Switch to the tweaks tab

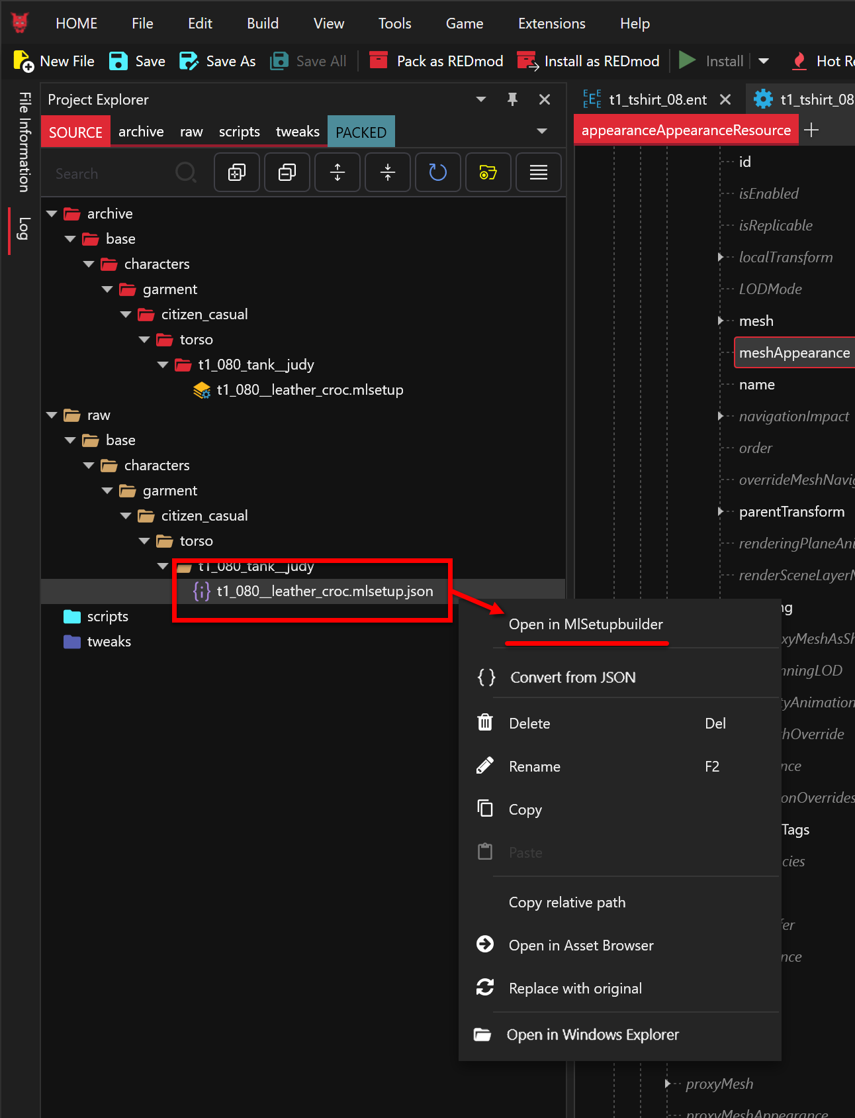coord(298,132)
